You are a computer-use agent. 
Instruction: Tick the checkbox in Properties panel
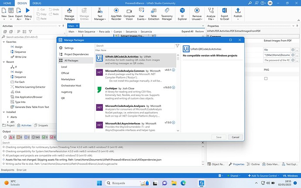click(266, 79)
